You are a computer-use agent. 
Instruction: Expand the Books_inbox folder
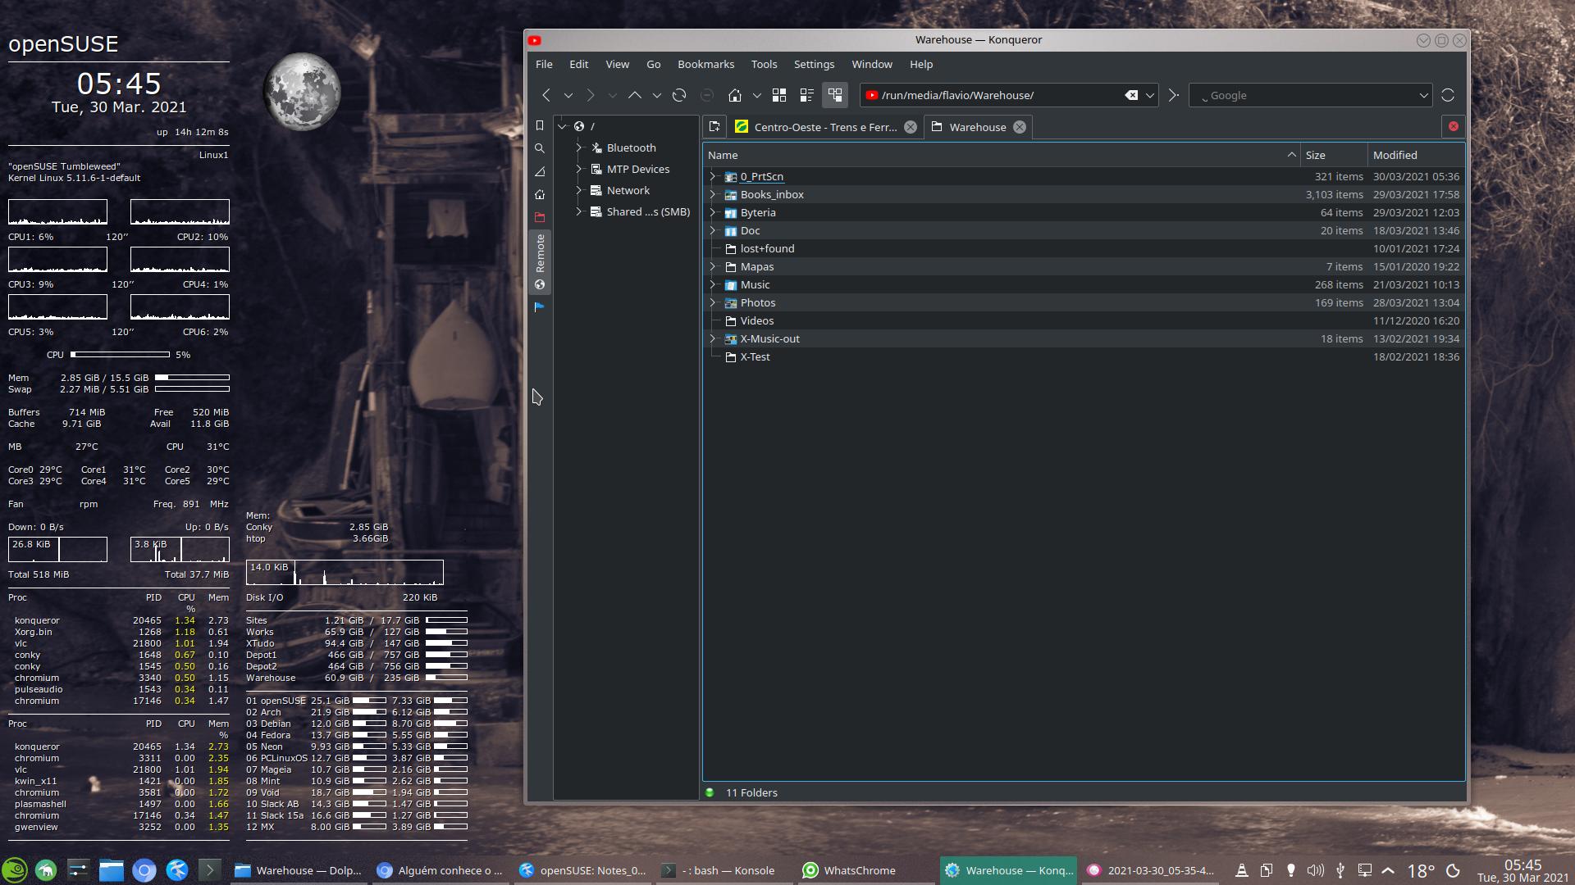712,195
